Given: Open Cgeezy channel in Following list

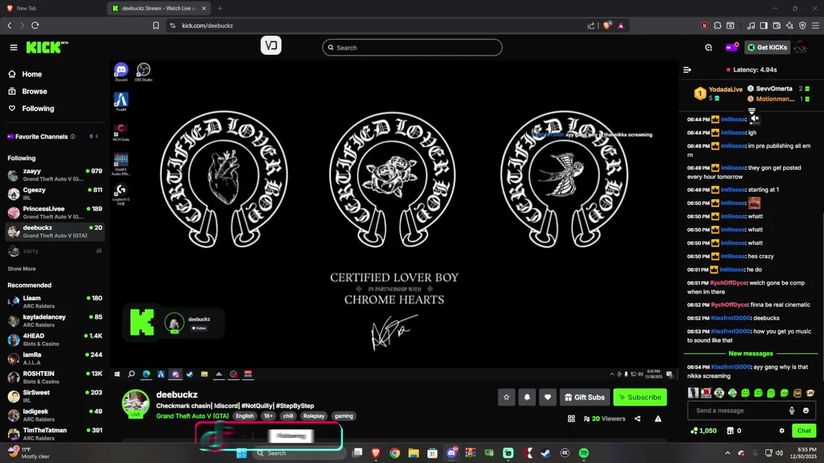Looking at the screenshot, I should [55, 194].
